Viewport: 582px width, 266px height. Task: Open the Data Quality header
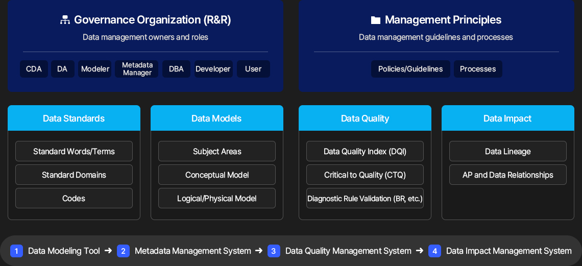365,118
